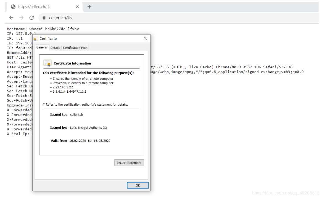Switch to the Details tab
322x198 pixels.
[x=55, y=48]
